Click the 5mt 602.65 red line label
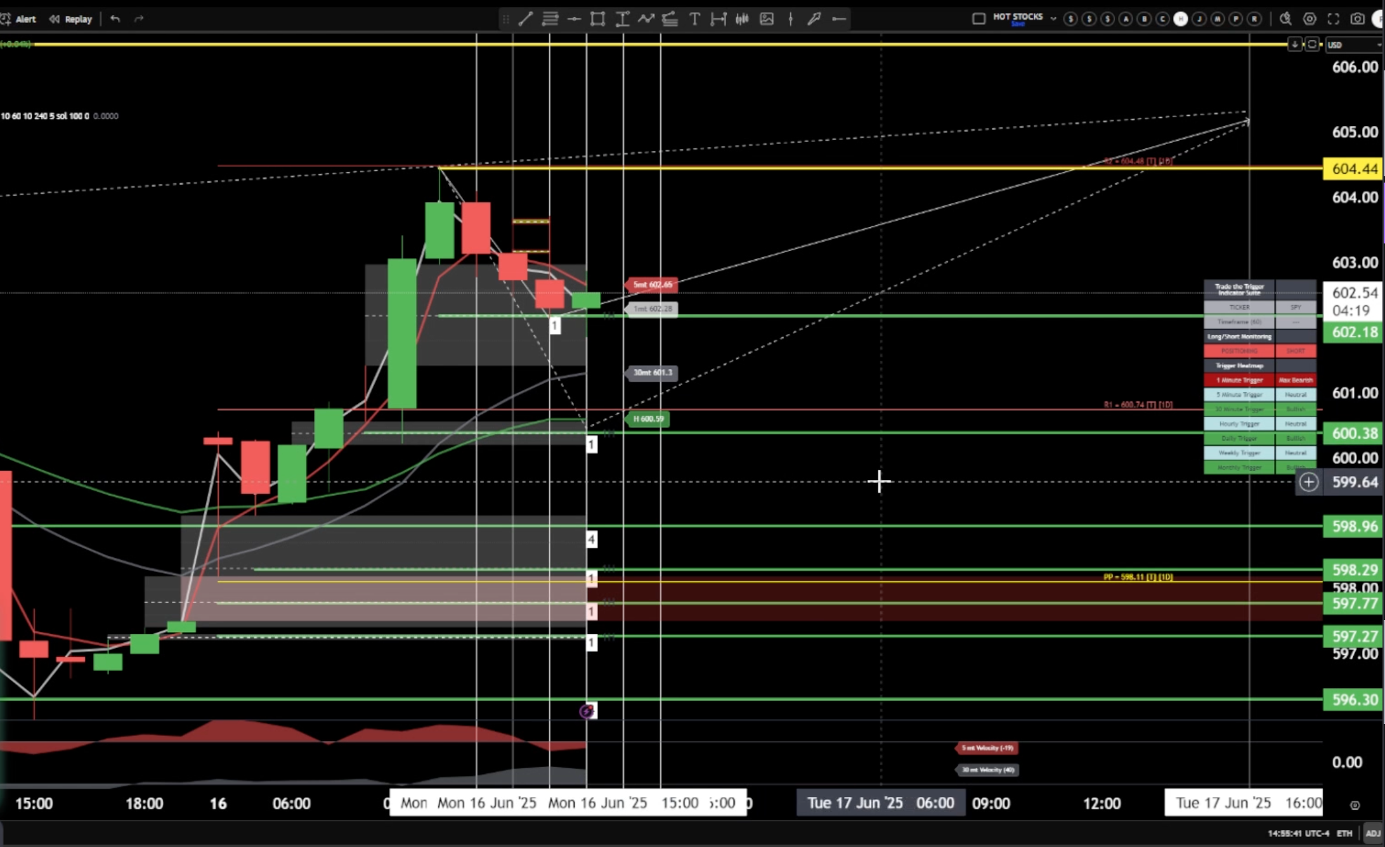 pyautogui.click(x=652, y=285)
